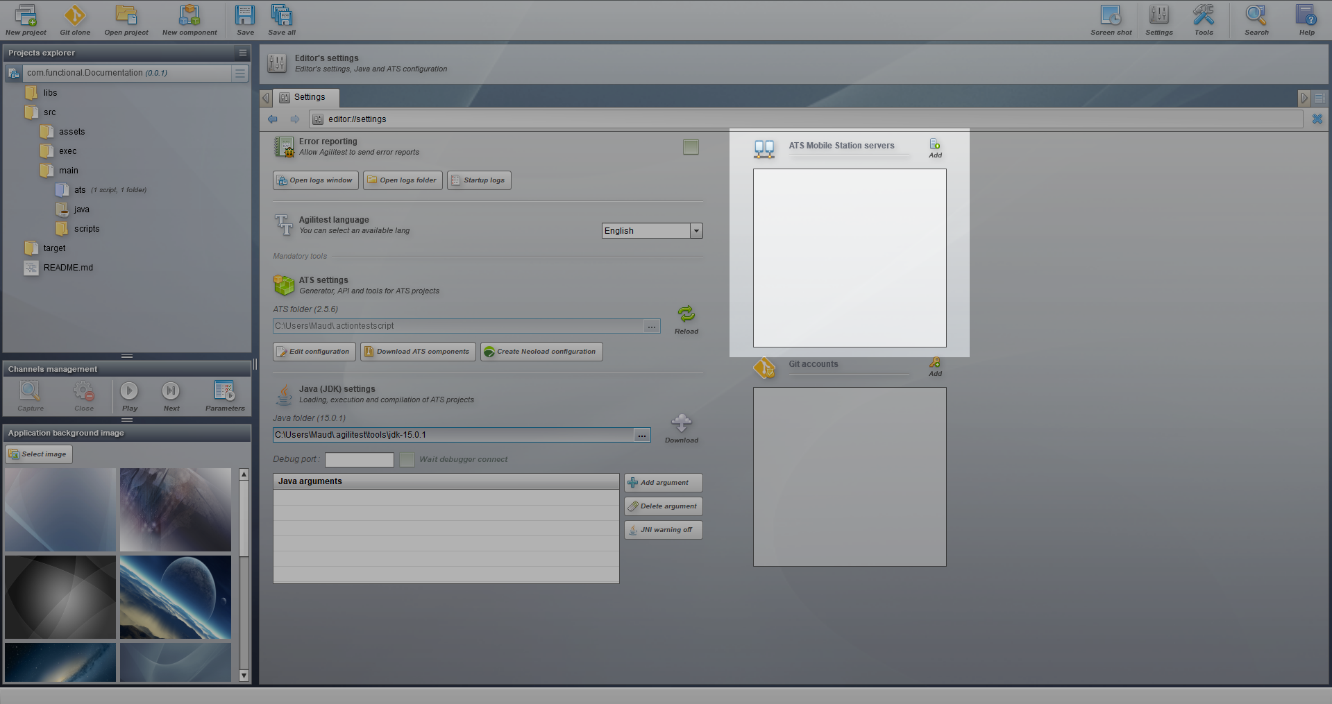Click Create Neoload configuration

(x=541, y=352)
